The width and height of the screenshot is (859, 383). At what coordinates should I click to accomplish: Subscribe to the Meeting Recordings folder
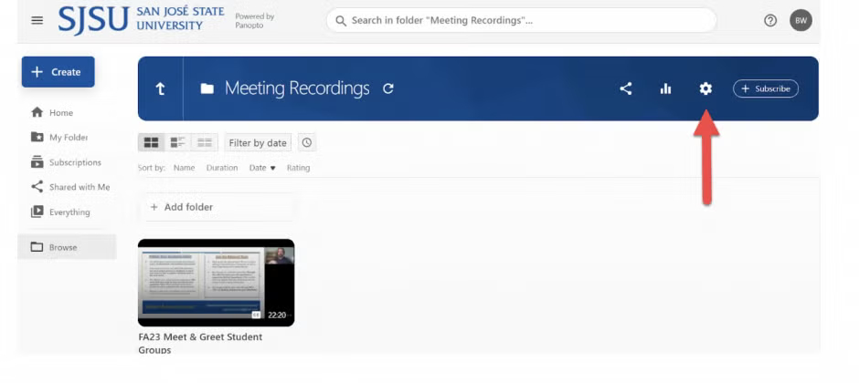[766, 88]
